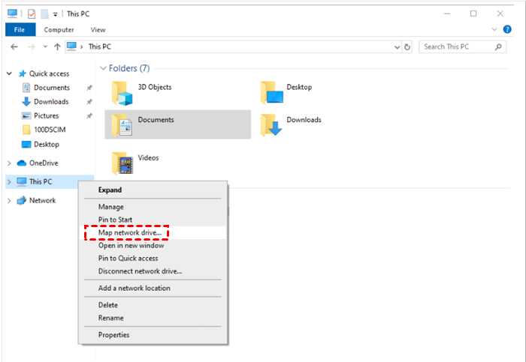Click the pin icon beside sidebar Pictures
This screenshot has height=362, width=526.
point(89,116)
